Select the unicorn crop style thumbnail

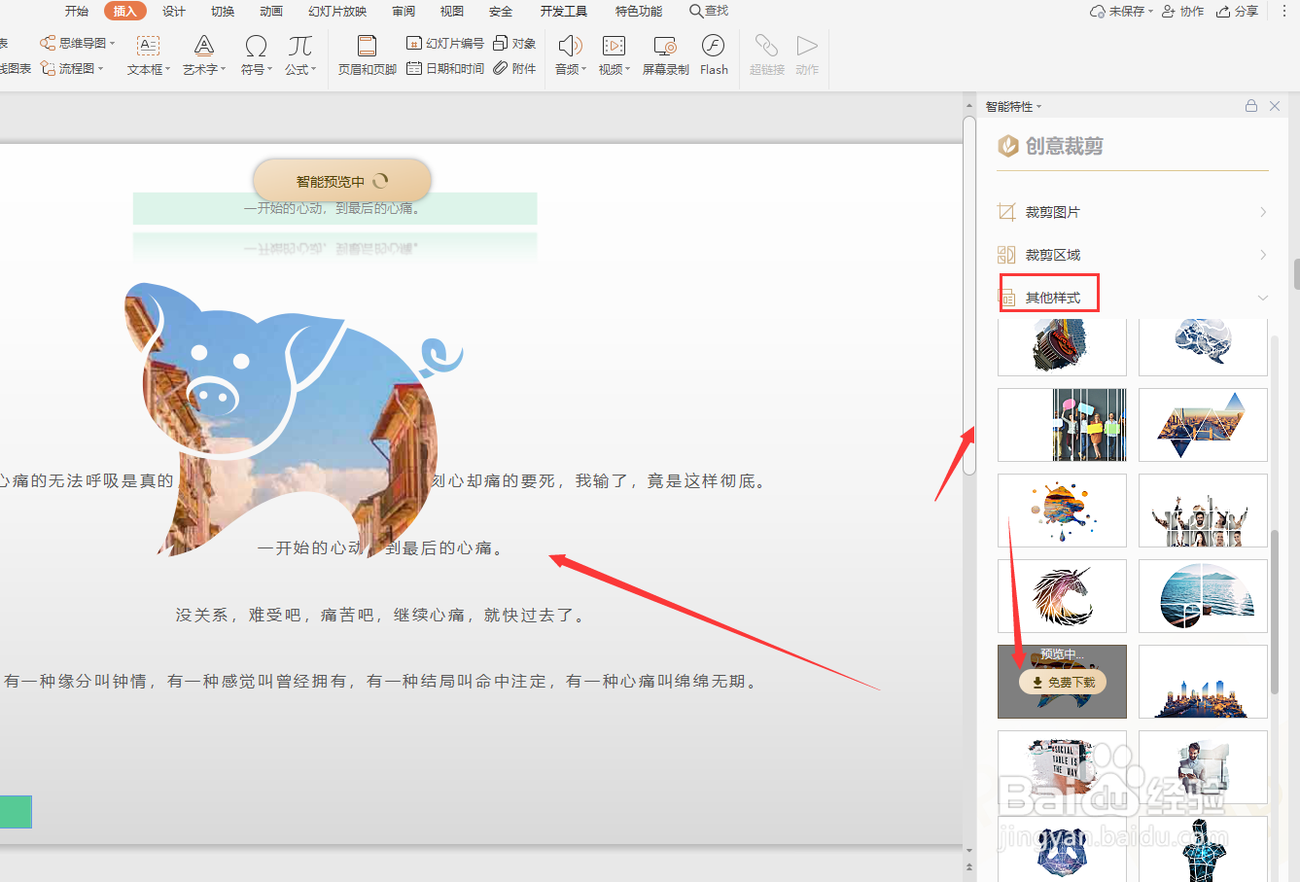(1062, 596)
